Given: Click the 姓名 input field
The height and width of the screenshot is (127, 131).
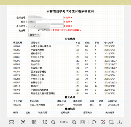Looking at the screenshot, I should pyautogui.click(x=46, y=22).
